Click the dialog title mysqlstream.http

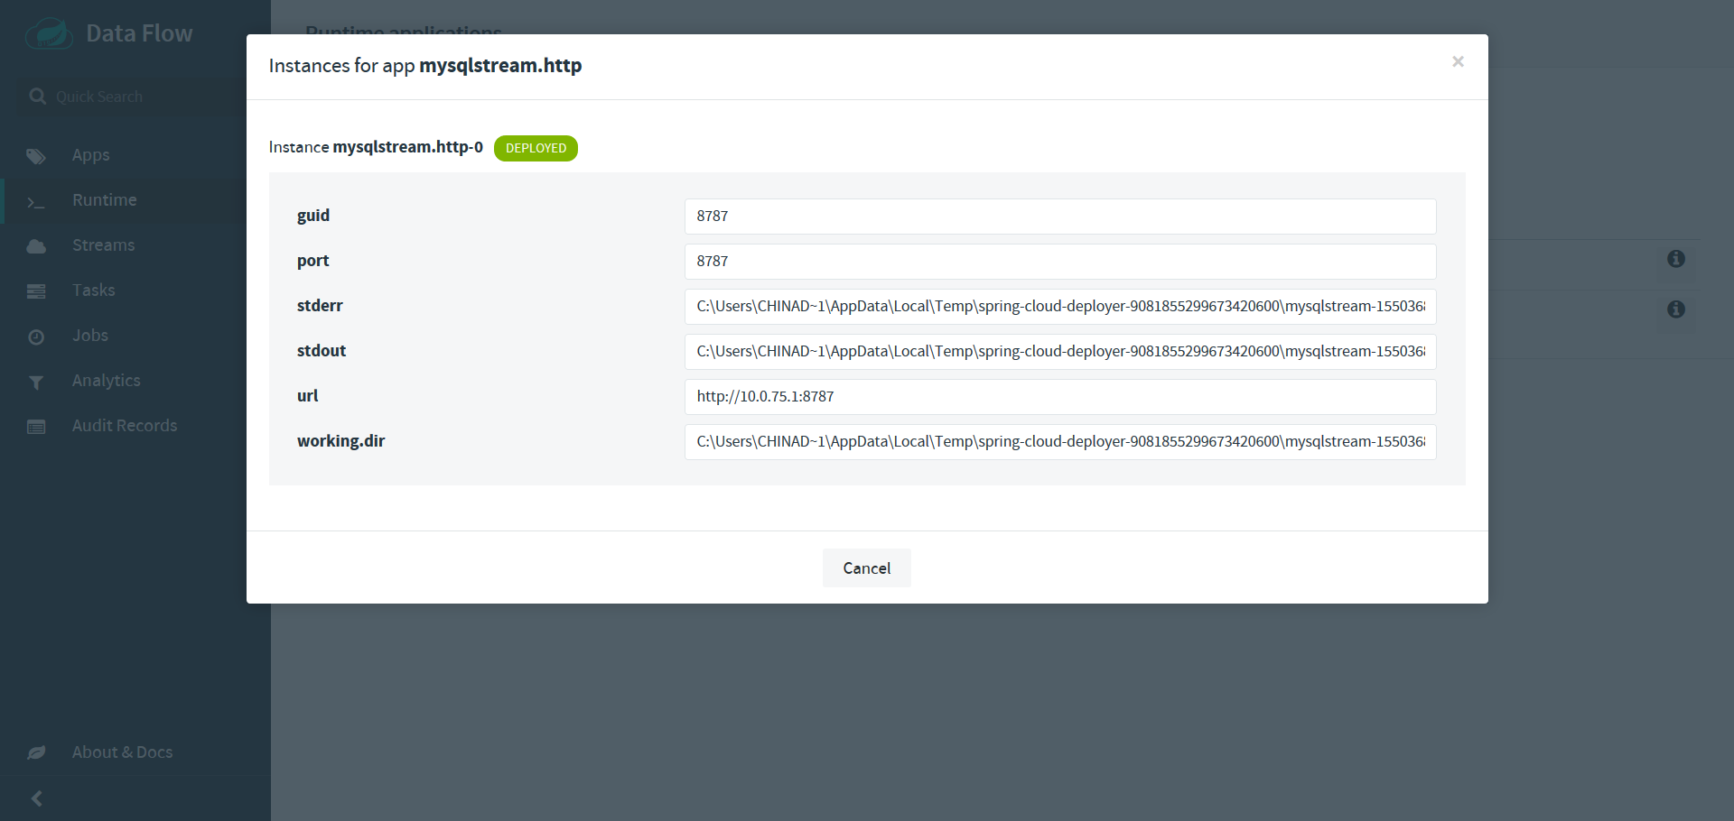click(x=500, y=65)
